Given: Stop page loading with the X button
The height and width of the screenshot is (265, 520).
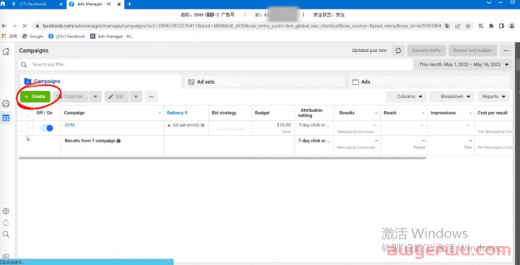Looking at the screenshot, I should pos(24,26).
